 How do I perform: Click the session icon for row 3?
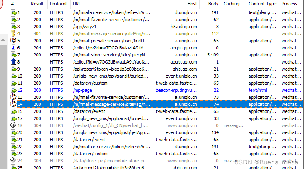click(x=13, y=27)
